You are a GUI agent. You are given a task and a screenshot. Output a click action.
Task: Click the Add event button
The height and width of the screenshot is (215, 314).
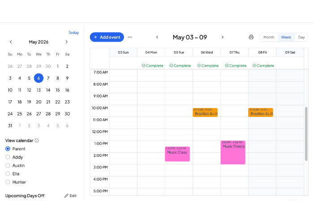click(x=107, y=37)
